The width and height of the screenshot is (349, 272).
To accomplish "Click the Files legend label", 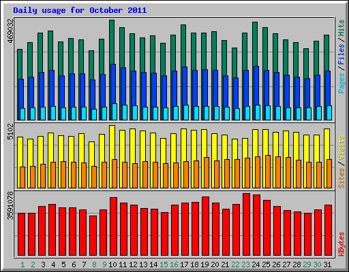I will [342, 54].
